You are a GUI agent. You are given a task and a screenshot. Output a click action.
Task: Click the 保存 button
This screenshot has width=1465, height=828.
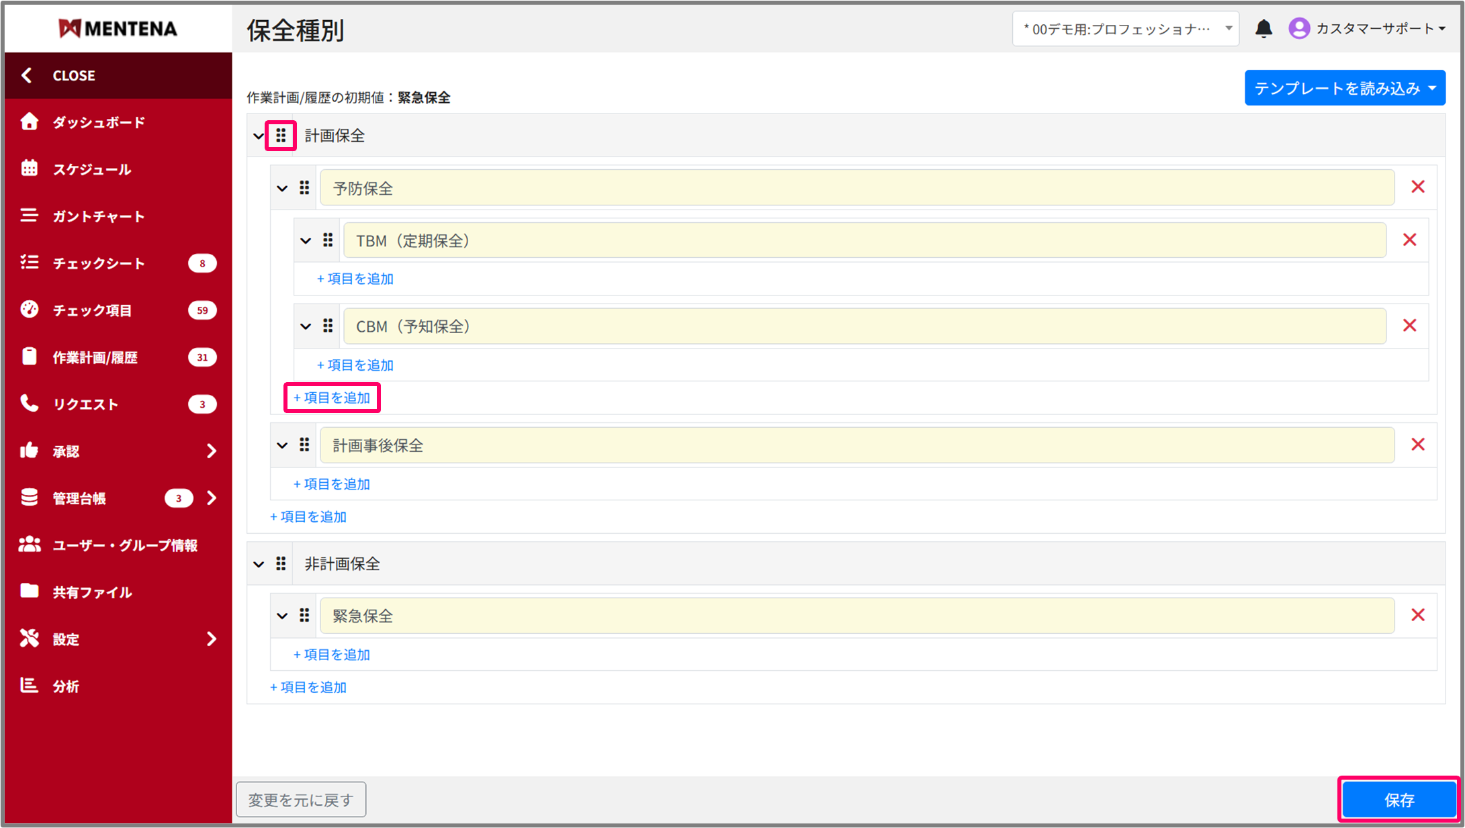click(x=1399, y=800)
